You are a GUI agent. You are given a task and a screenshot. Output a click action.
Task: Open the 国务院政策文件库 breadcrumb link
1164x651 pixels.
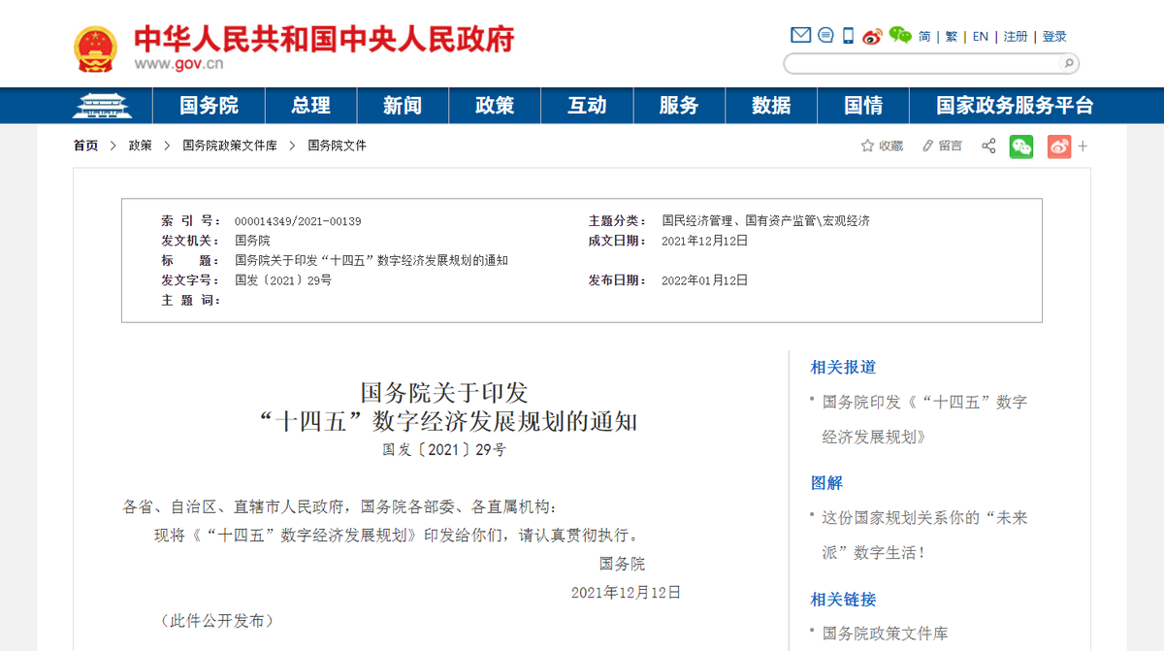coord(232,146)
